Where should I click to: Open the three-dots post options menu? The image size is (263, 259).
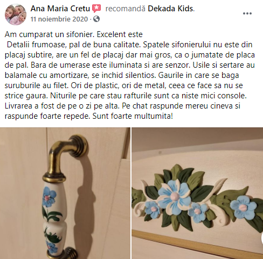click(247, 13)
